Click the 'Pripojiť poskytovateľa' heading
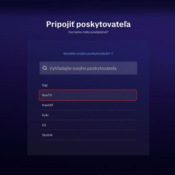This screenshot has width=175, height=175. [x=88, y=24]
